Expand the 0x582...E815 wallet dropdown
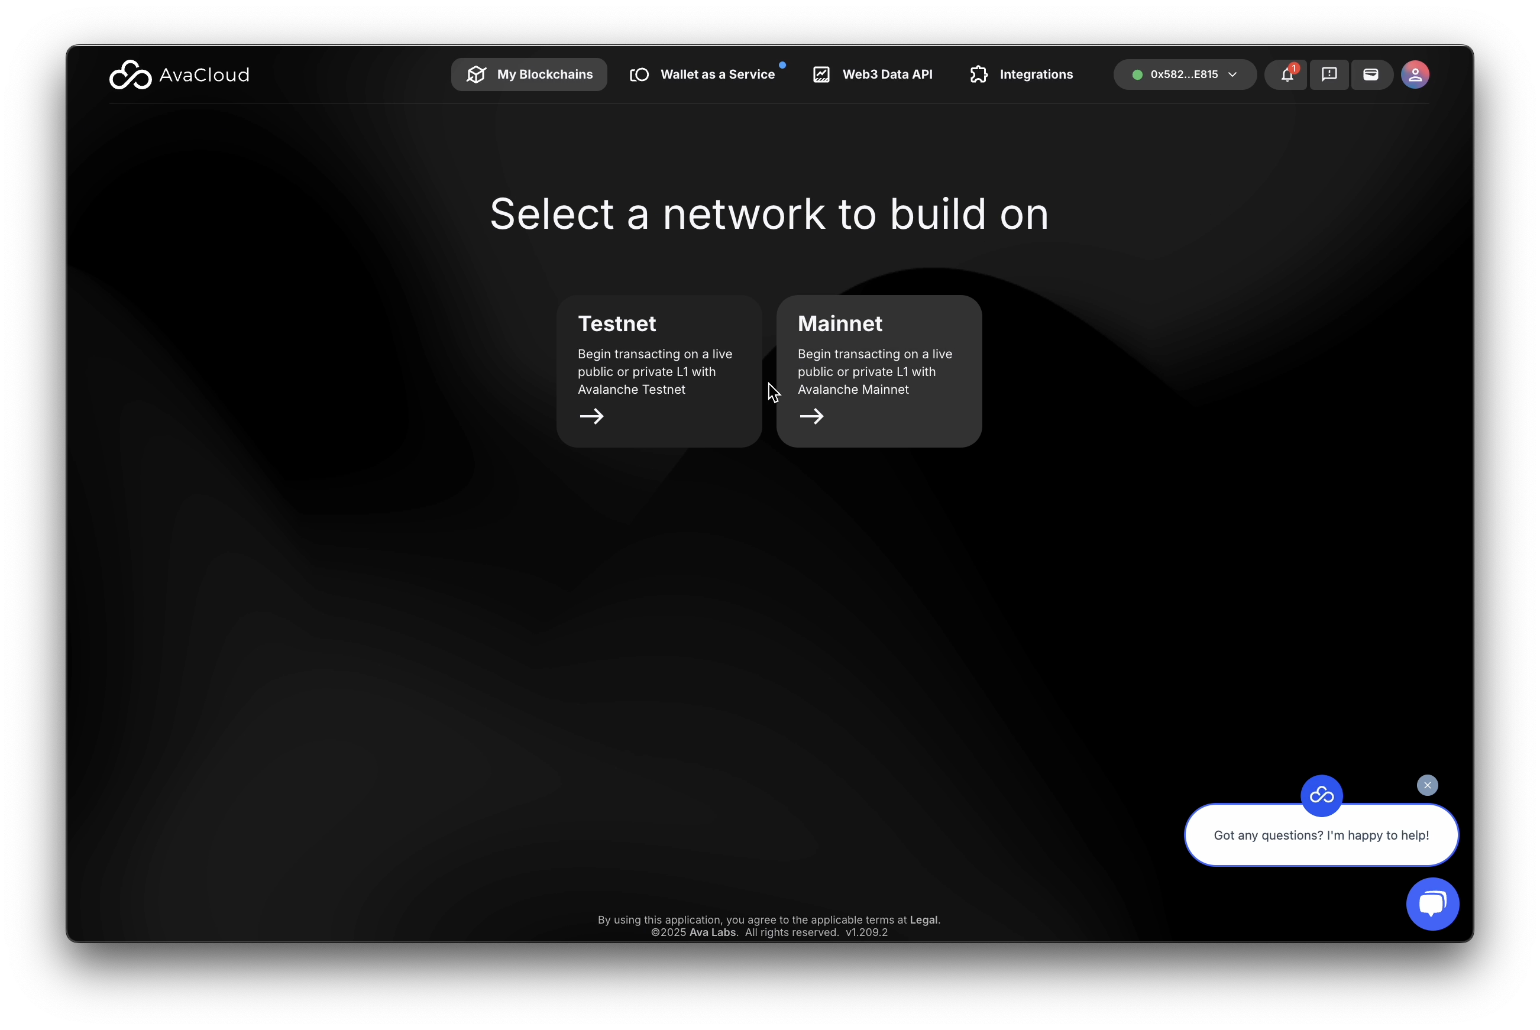 (x=1183, y=75)
